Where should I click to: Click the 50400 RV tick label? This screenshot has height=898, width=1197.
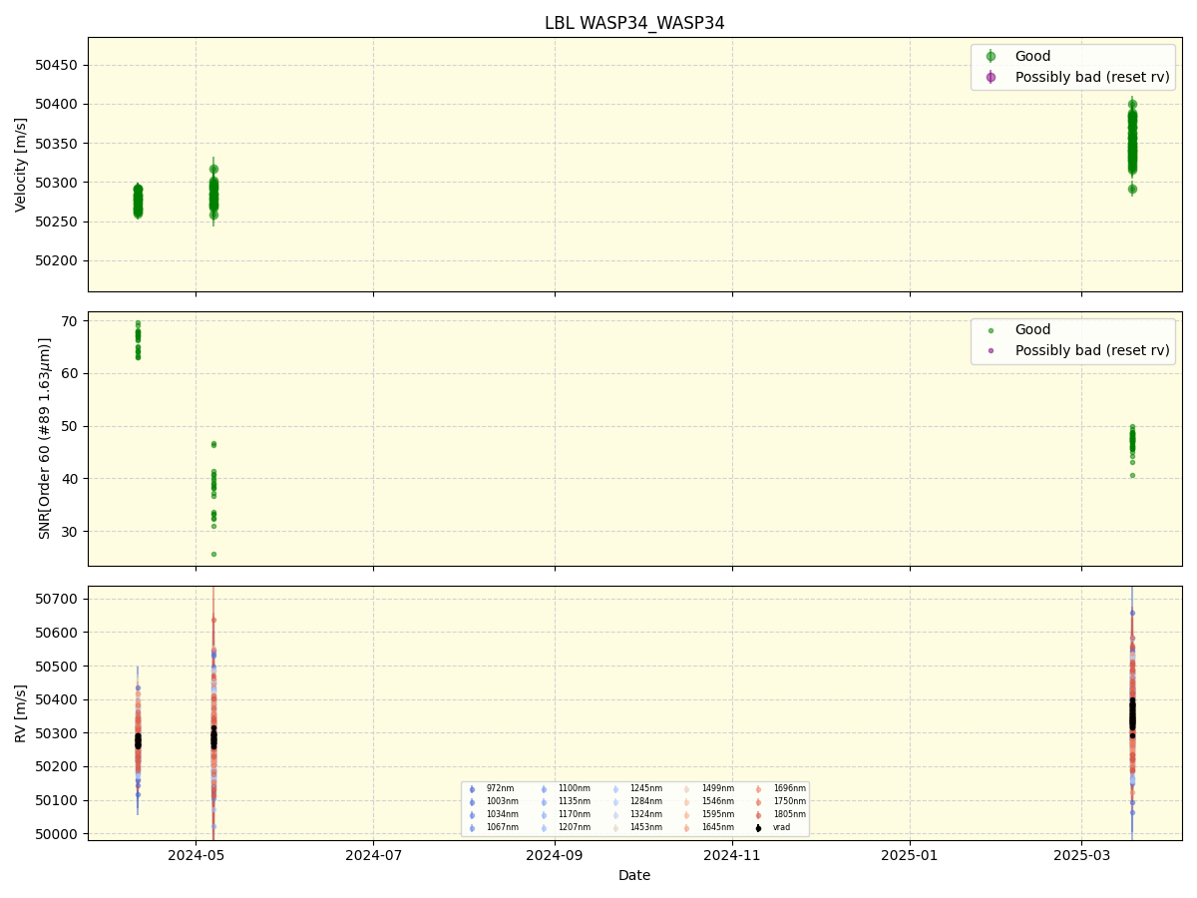pos(58,699)
